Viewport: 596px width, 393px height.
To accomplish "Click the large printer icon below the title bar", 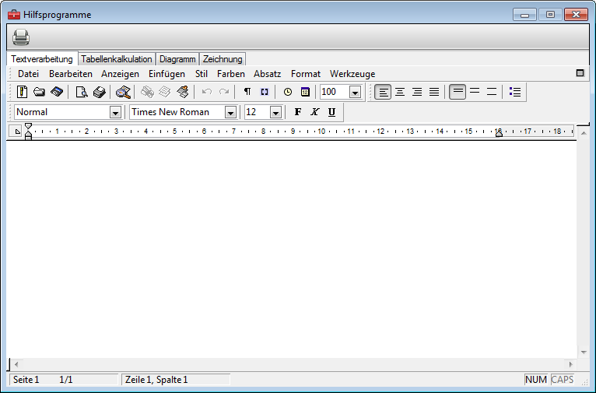I will [x=21, y=37].
